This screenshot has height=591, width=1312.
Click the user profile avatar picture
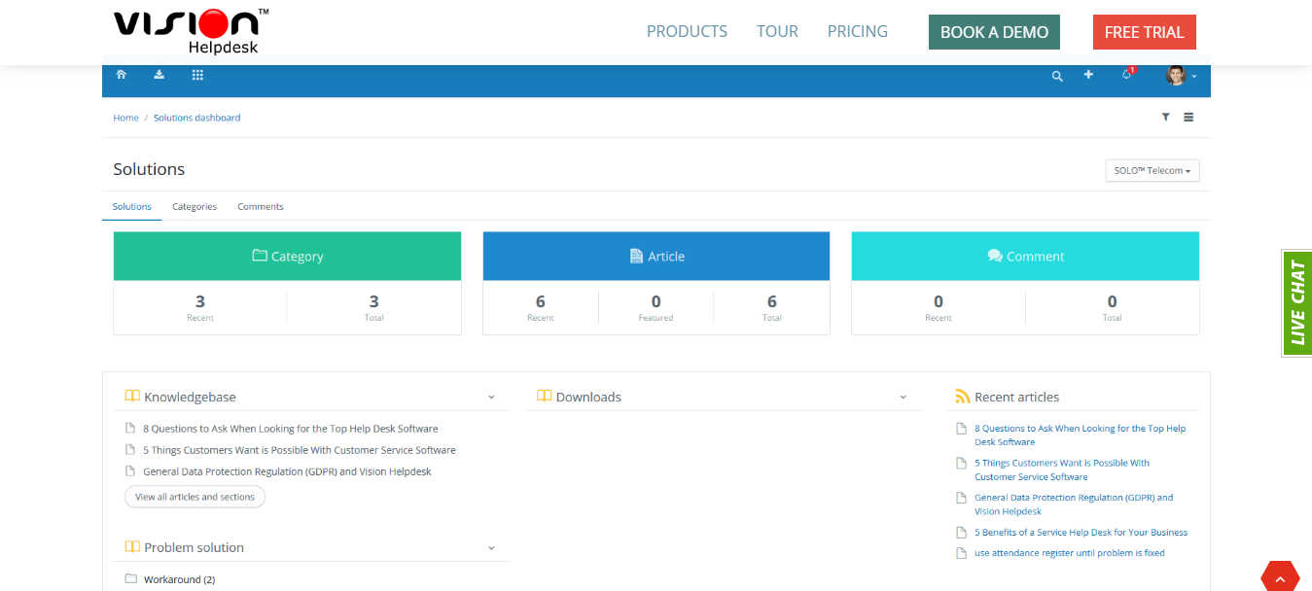click(x=1174, y=75)
